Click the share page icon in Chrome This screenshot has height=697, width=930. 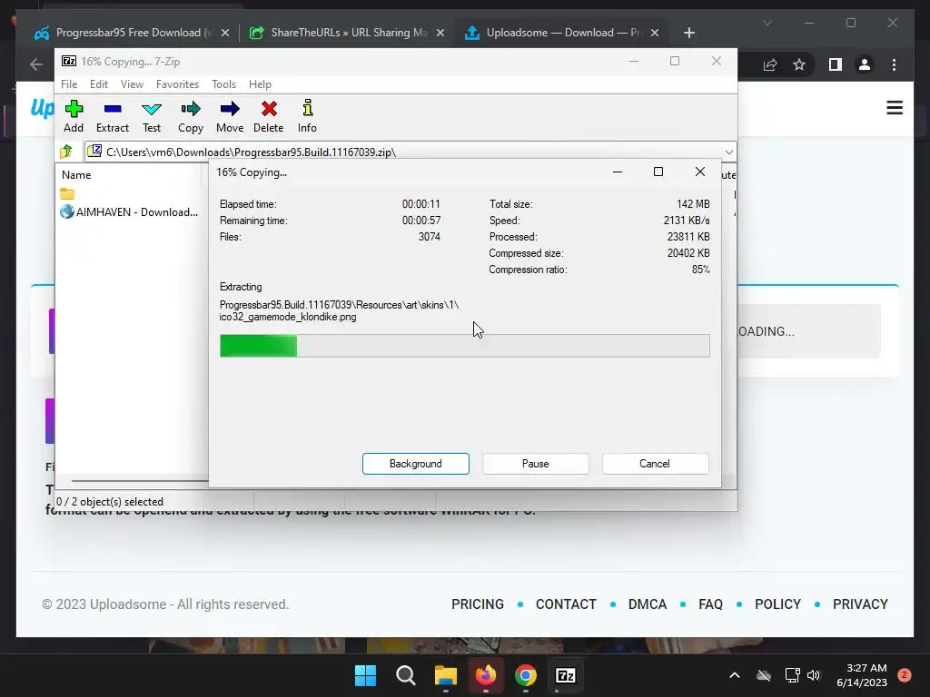pyautogui.click(x=770, y=64)
